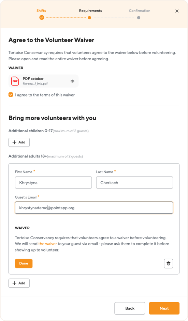Select the Confirmation step label
Viewport: 188px width, 321px height.
[140, 11]
